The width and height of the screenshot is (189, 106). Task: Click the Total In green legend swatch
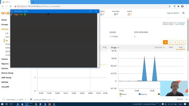pyautogui.click(x=120, y=94)
